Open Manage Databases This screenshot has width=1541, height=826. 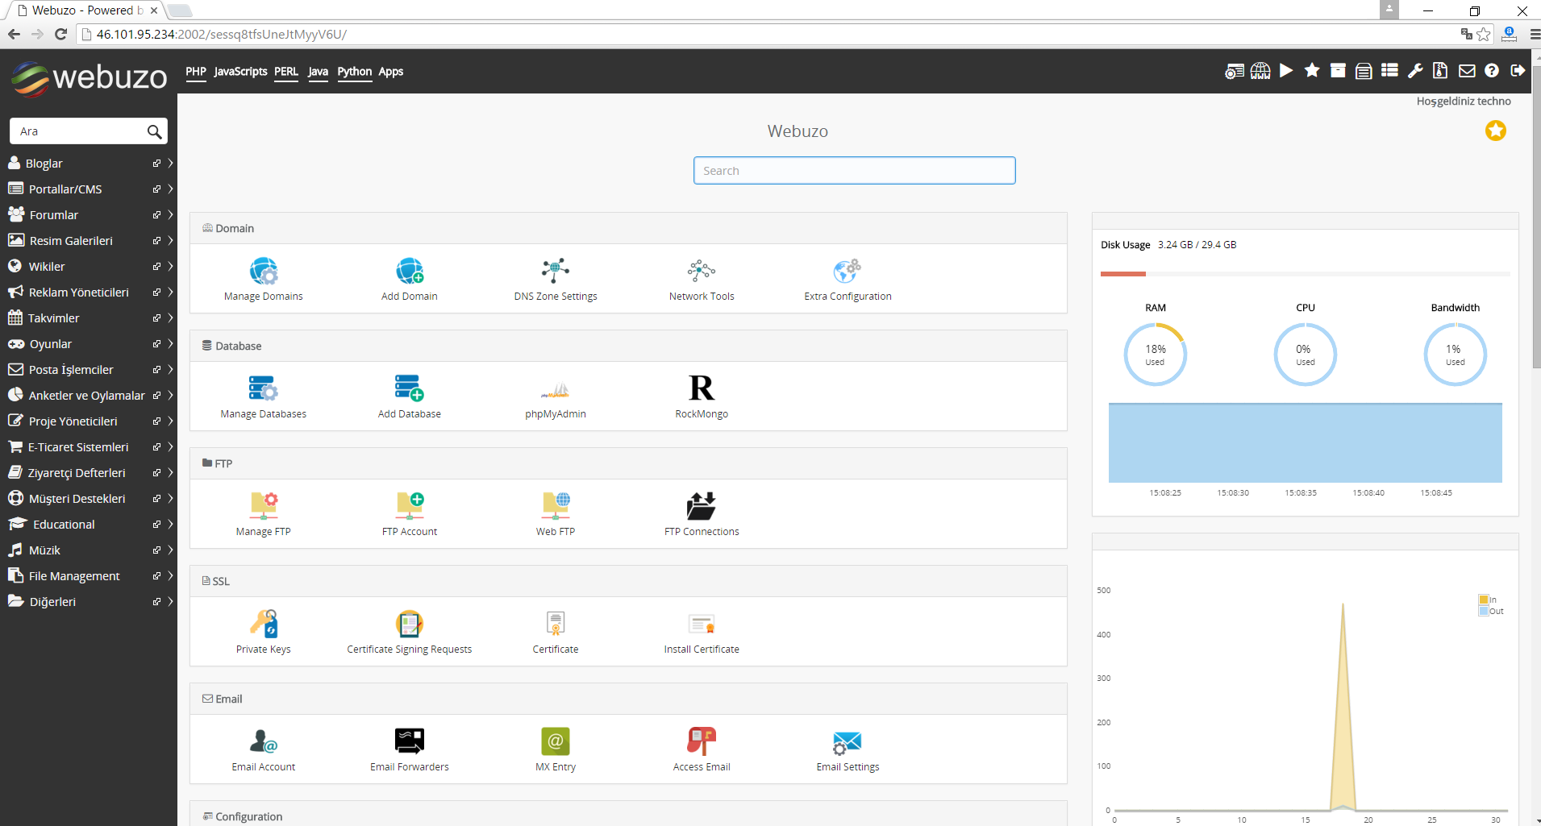click(x=263, y=396)
